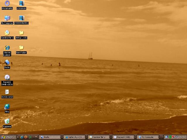
Task: Switch to Narsenik VAHE taskbar window
Action: click(x=123, y=137)
